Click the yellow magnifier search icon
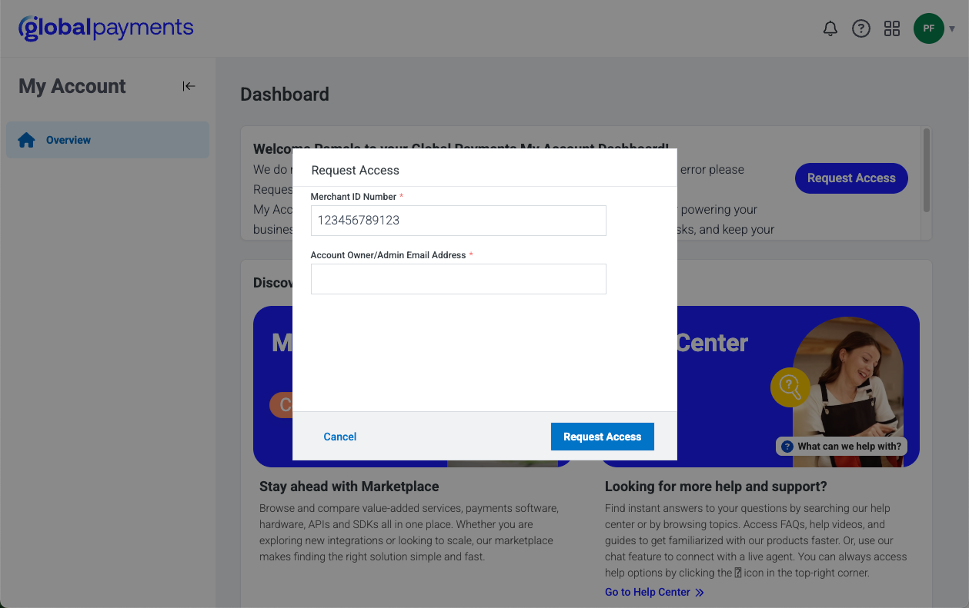This screenshot has height=608, width=969. (790, 386)
